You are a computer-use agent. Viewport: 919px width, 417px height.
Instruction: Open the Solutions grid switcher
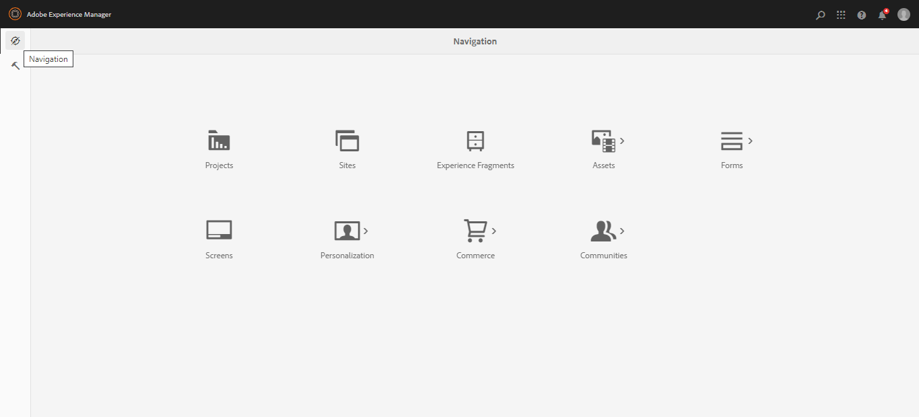click(x=841, y=15)
